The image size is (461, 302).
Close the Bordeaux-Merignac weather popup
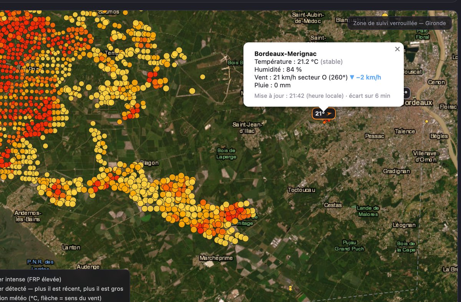[x=397, y=49]
